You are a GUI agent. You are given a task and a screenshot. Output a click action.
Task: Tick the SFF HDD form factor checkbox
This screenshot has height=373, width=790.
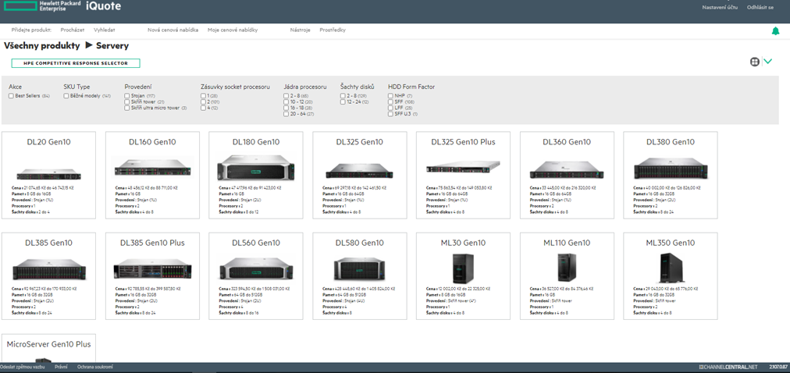(x=391, y=102)
